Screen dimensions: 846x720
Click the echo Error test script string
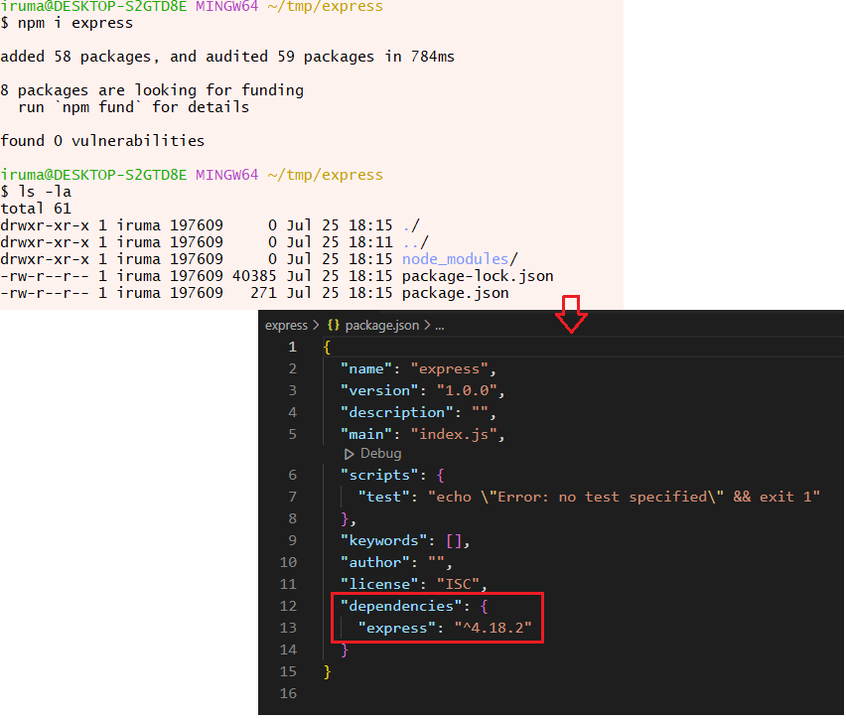pyautogui.click(x=624, y=498)
